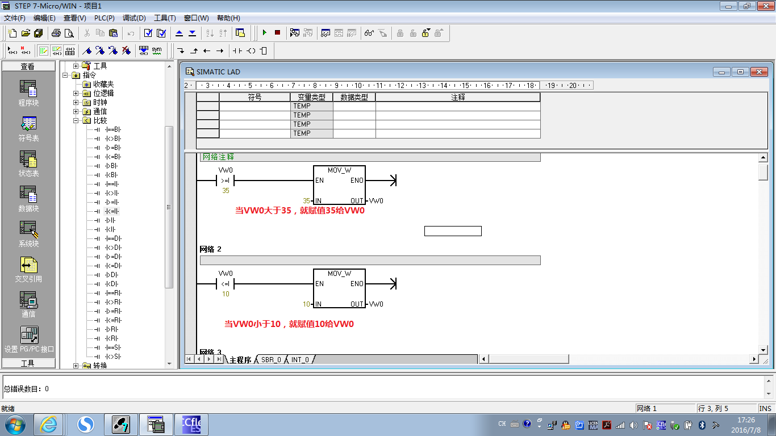Open 通信 in the navigation bar

point(28,305)
